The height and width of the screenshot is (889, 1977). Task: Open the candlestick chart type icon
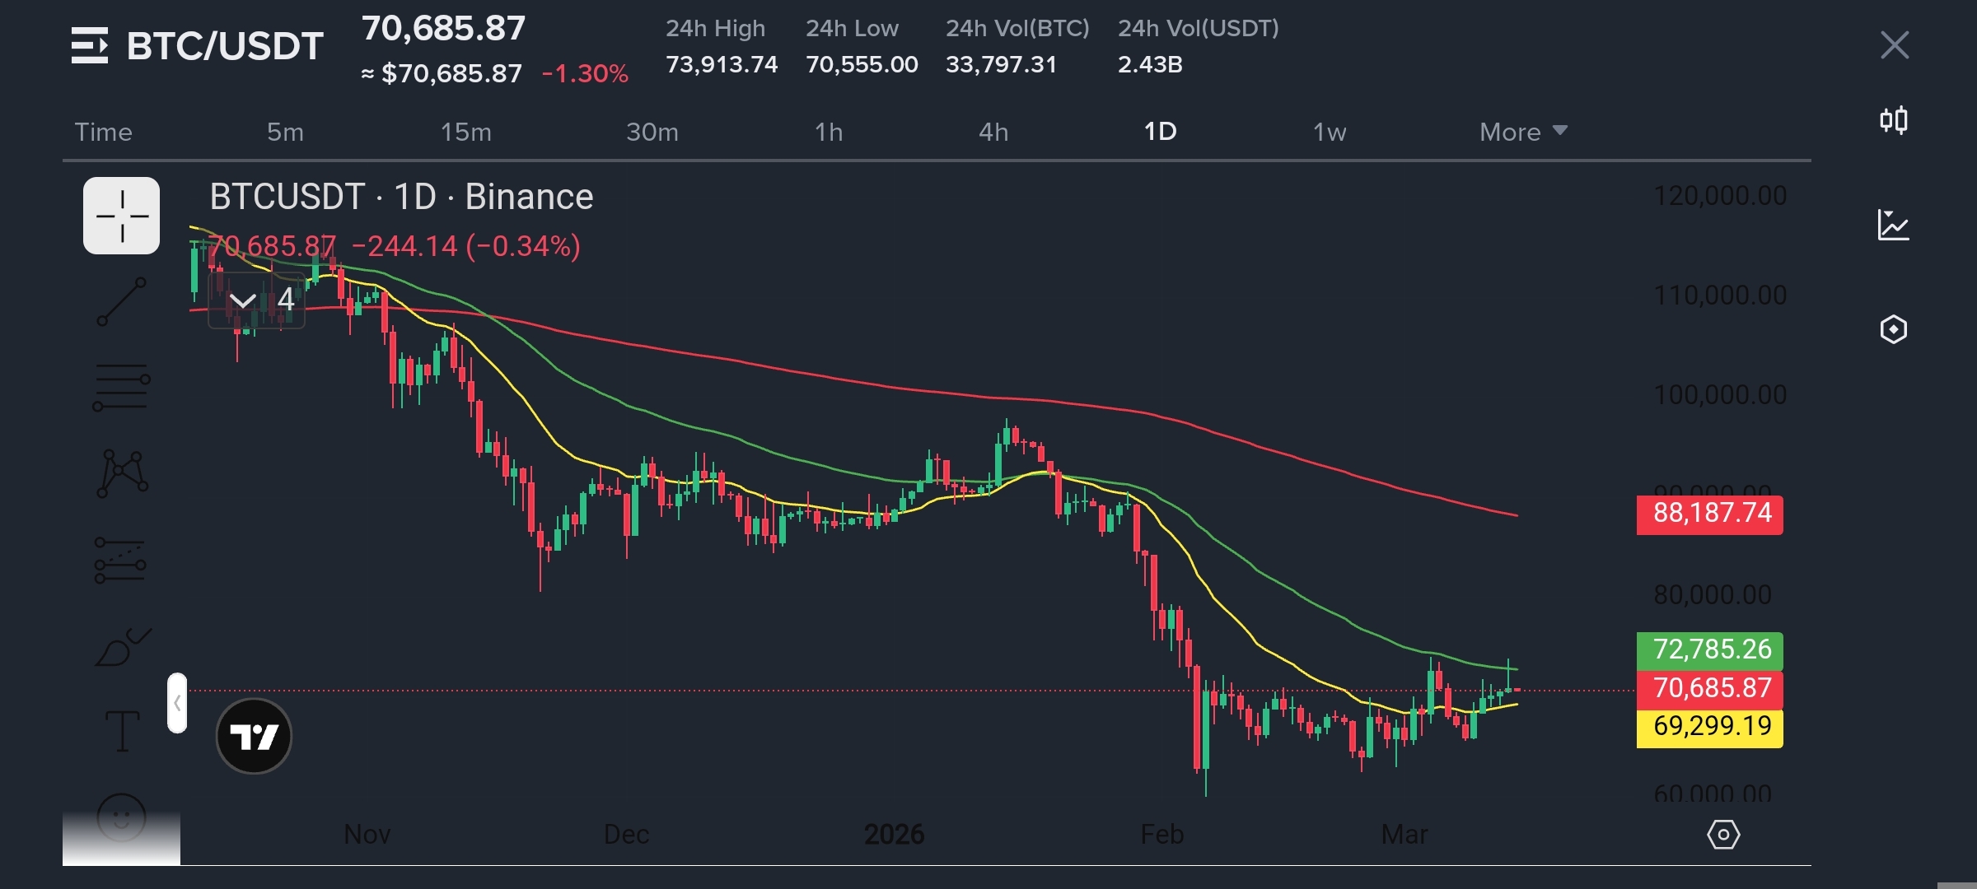[x=1893, y=121]
